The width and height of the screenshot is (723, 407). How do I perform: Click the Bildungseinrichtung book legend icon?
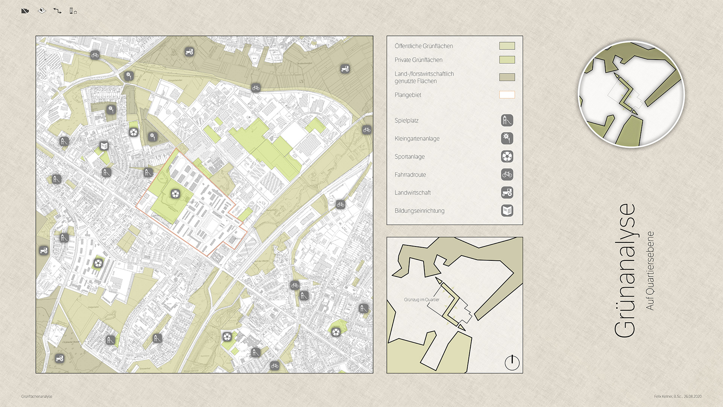click(507, 211)
